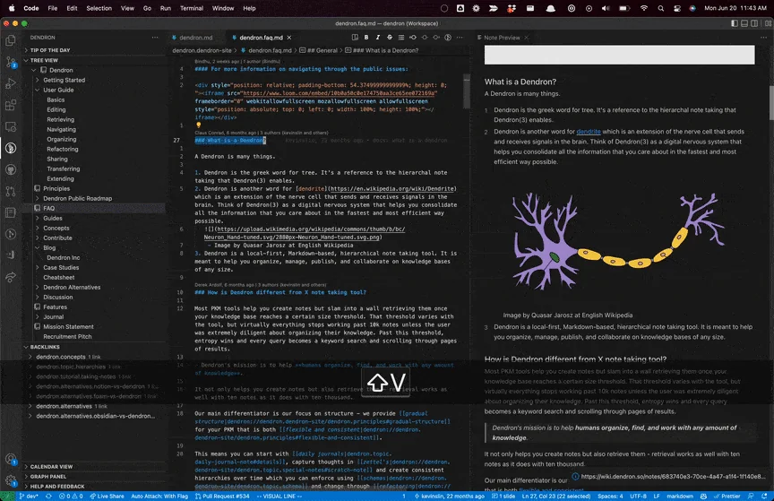Select the Dendron icon in activity bar
774x501 pixels.
[11, 148]
